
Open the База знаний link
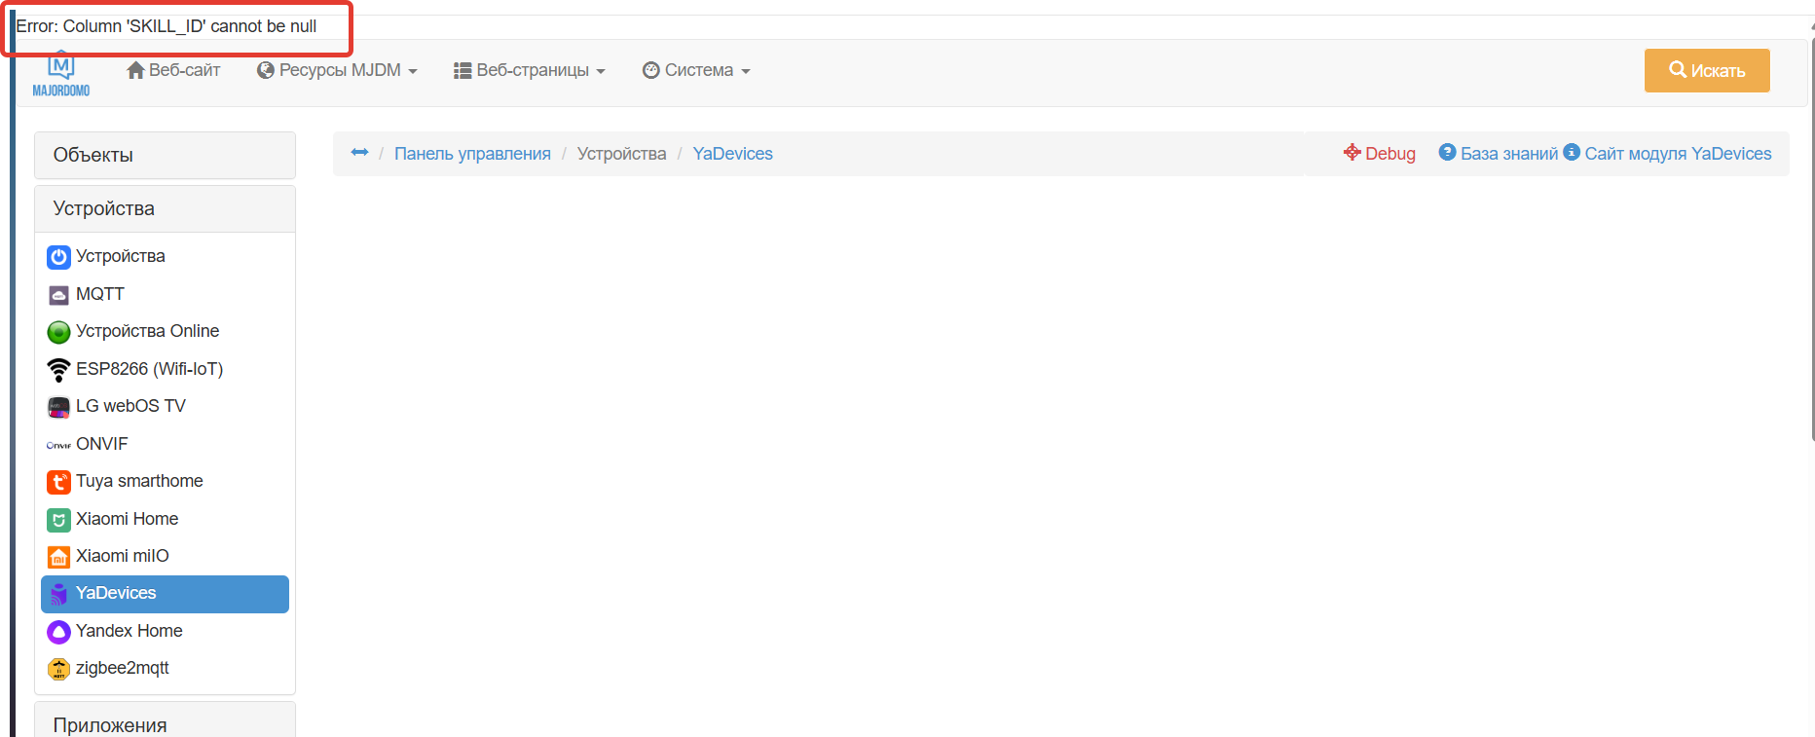tap(1499, 154)
